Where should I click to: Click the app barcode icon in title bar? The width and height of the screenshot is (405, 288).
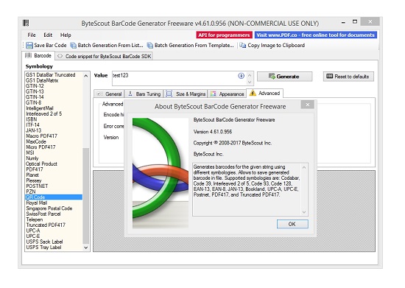point(26,24)
